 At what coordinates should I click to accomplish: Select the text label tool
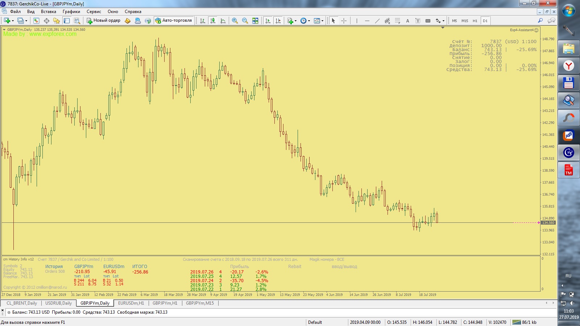(x=418, y=21)
